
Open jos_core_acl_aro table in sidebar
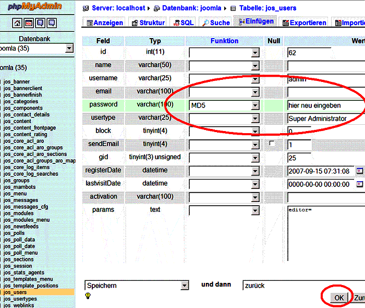pos(24,141)
